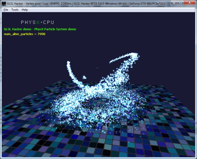Click the PHYSX CPU logo

37,22
